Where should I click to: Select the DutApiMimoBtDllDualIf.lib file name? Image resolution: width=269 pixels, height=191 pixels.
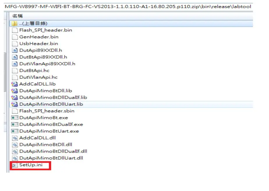(x=53, y=98)
